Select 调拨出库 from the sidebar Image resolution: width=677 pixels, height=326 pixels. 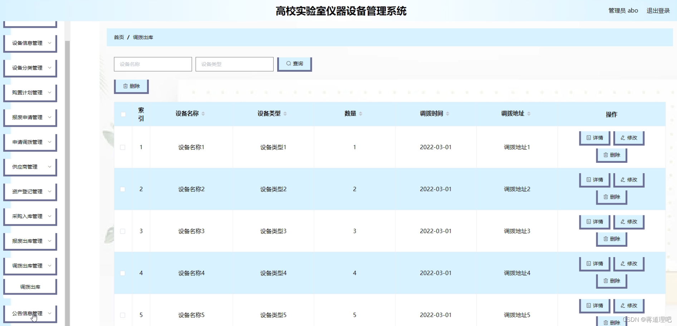tap(30, 286)
